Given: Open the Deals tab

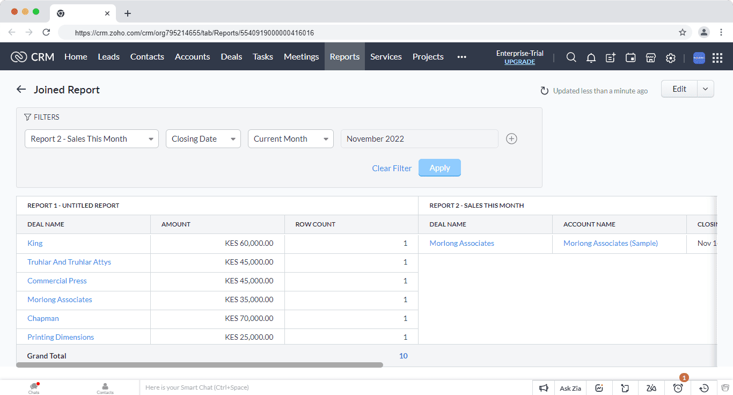Looking at the screenshot, I should [x=231, y=57].
